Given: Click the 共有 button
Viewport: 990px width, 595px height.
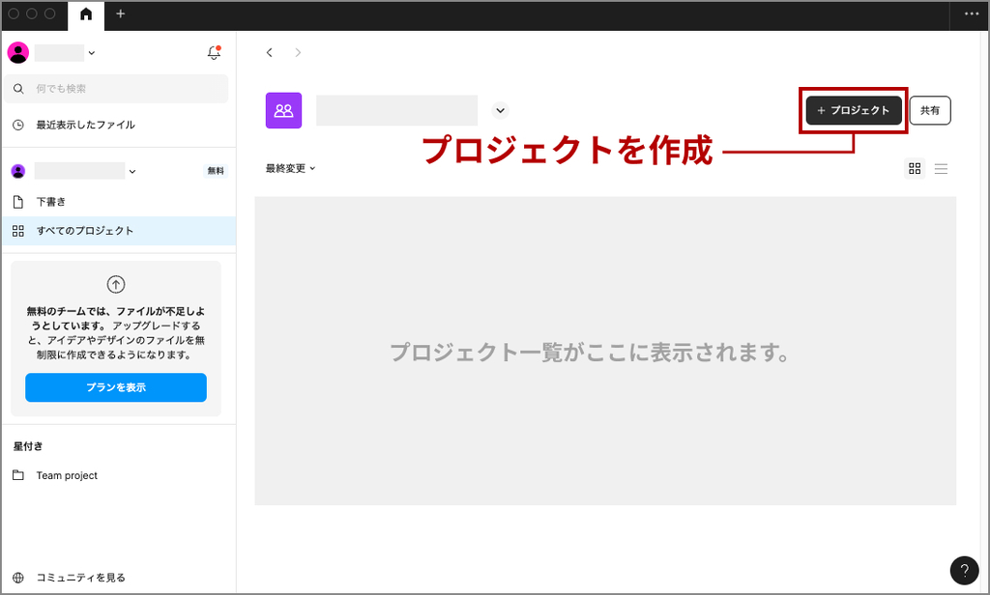Looking at the screenshot, I should pyautogui.click(x=930, y=110).
